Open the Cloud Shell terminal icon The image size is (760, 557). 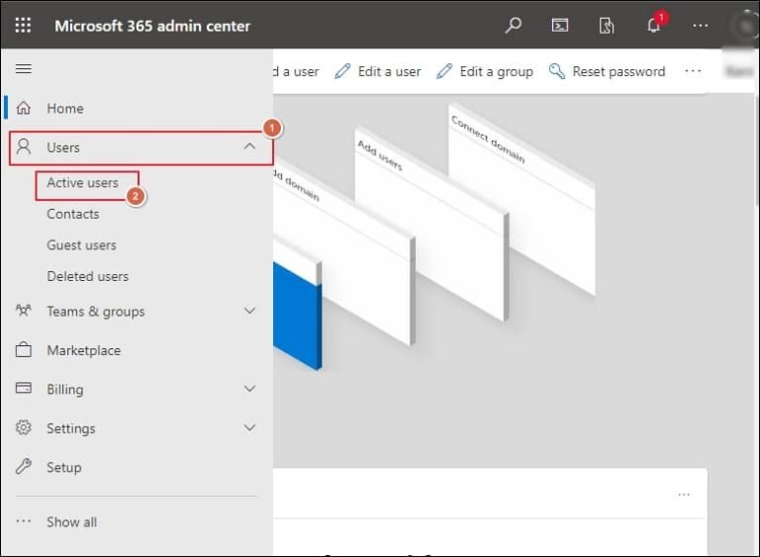(560, 25)
